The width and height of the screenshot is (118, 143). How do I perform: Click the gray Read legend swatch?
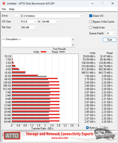[x=62, y=52]
